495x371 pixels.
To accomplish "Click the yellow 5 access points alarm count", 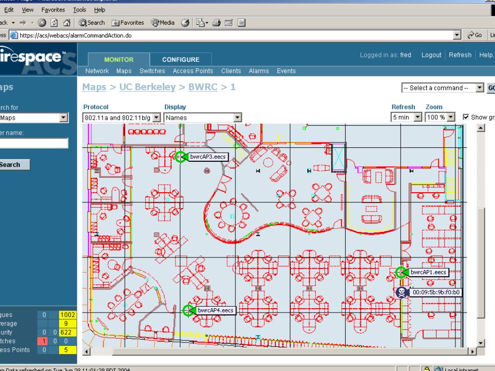I will coord(68,350).
